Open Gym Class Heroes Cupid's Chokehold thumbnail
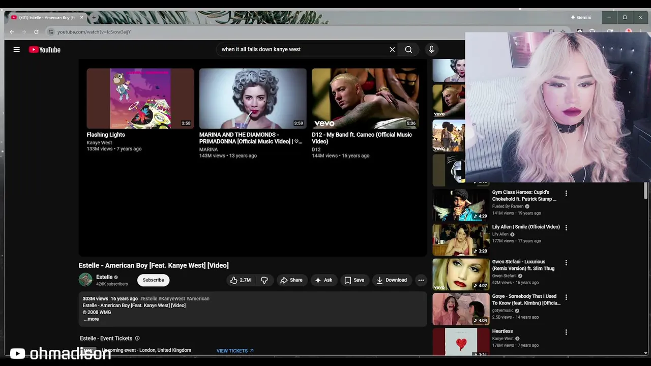Image resolution: width=651 pixels, height=366 pixels. pyautogui.click(x=461, y=205)
